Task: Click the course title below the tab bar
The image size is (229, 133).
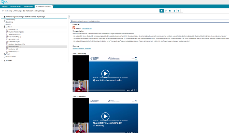Action: coord(23,11)
